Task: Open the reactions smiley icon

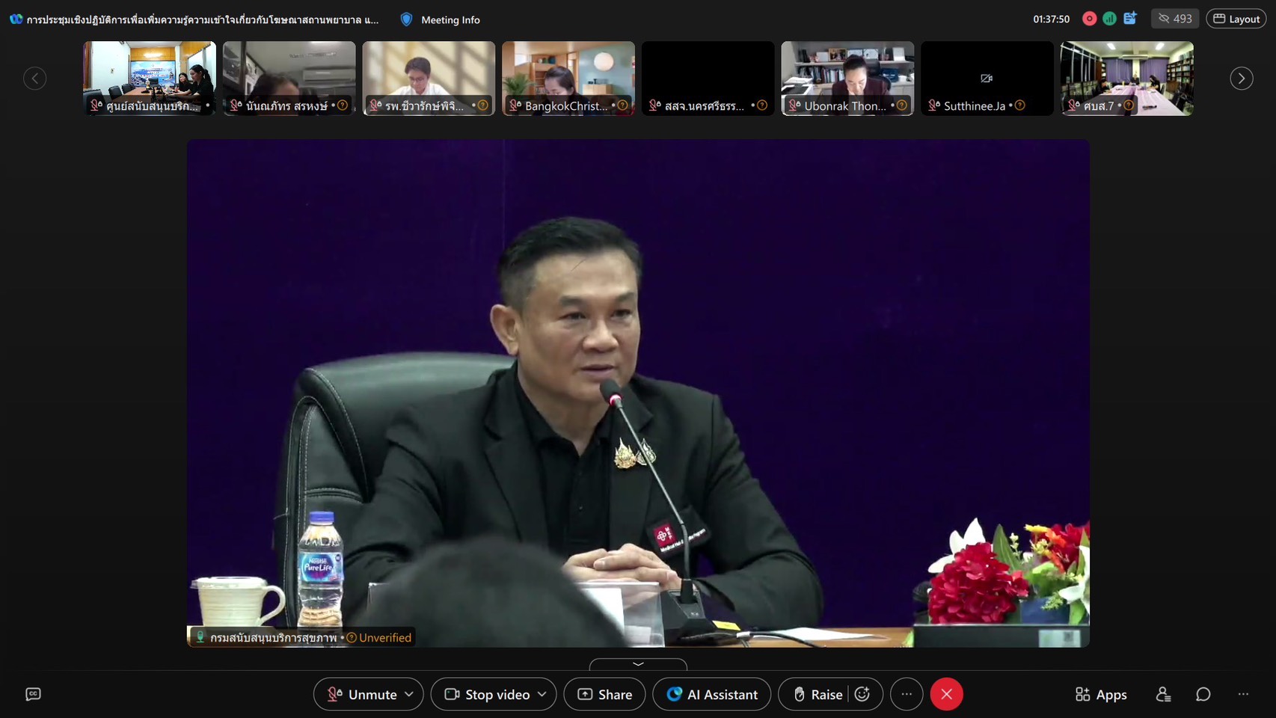Action: pos(862,694)
